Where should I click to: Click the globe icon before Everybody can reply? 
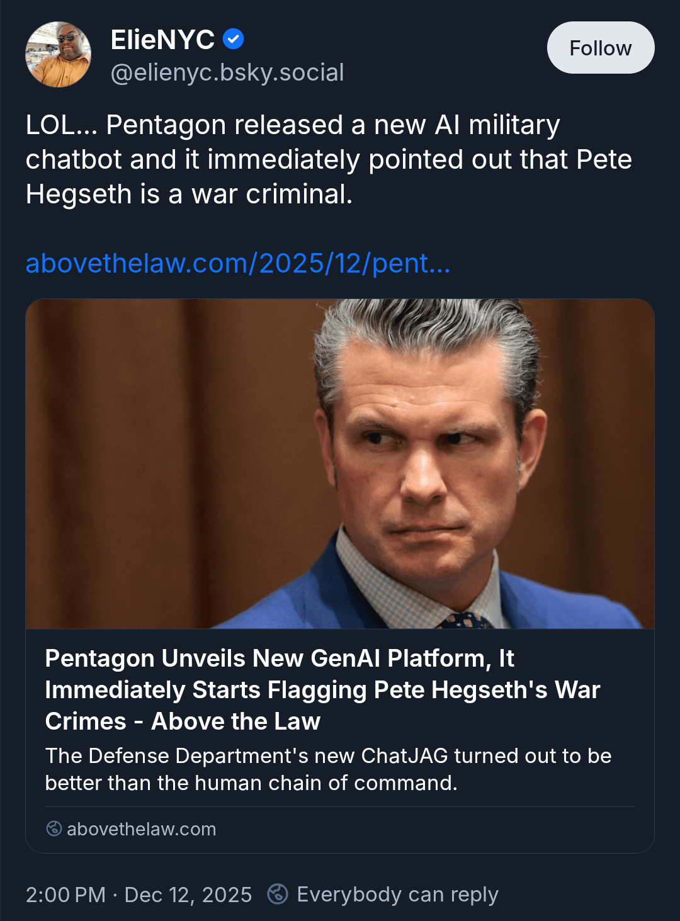[x=278, y=894]
